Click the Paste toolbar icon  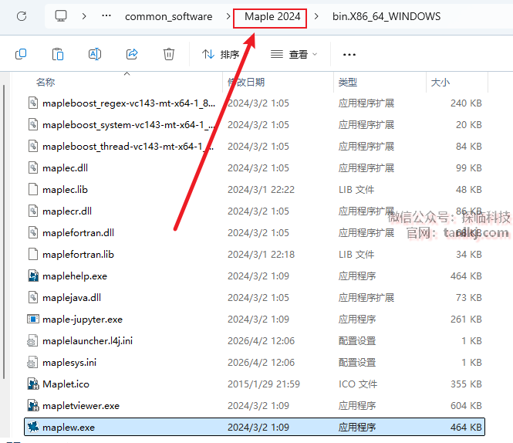(x=58, y=54)
